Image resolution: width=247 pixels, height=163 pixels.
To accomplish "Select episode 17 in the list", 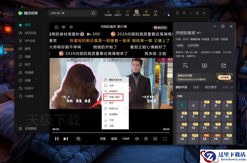I will 193,139.
